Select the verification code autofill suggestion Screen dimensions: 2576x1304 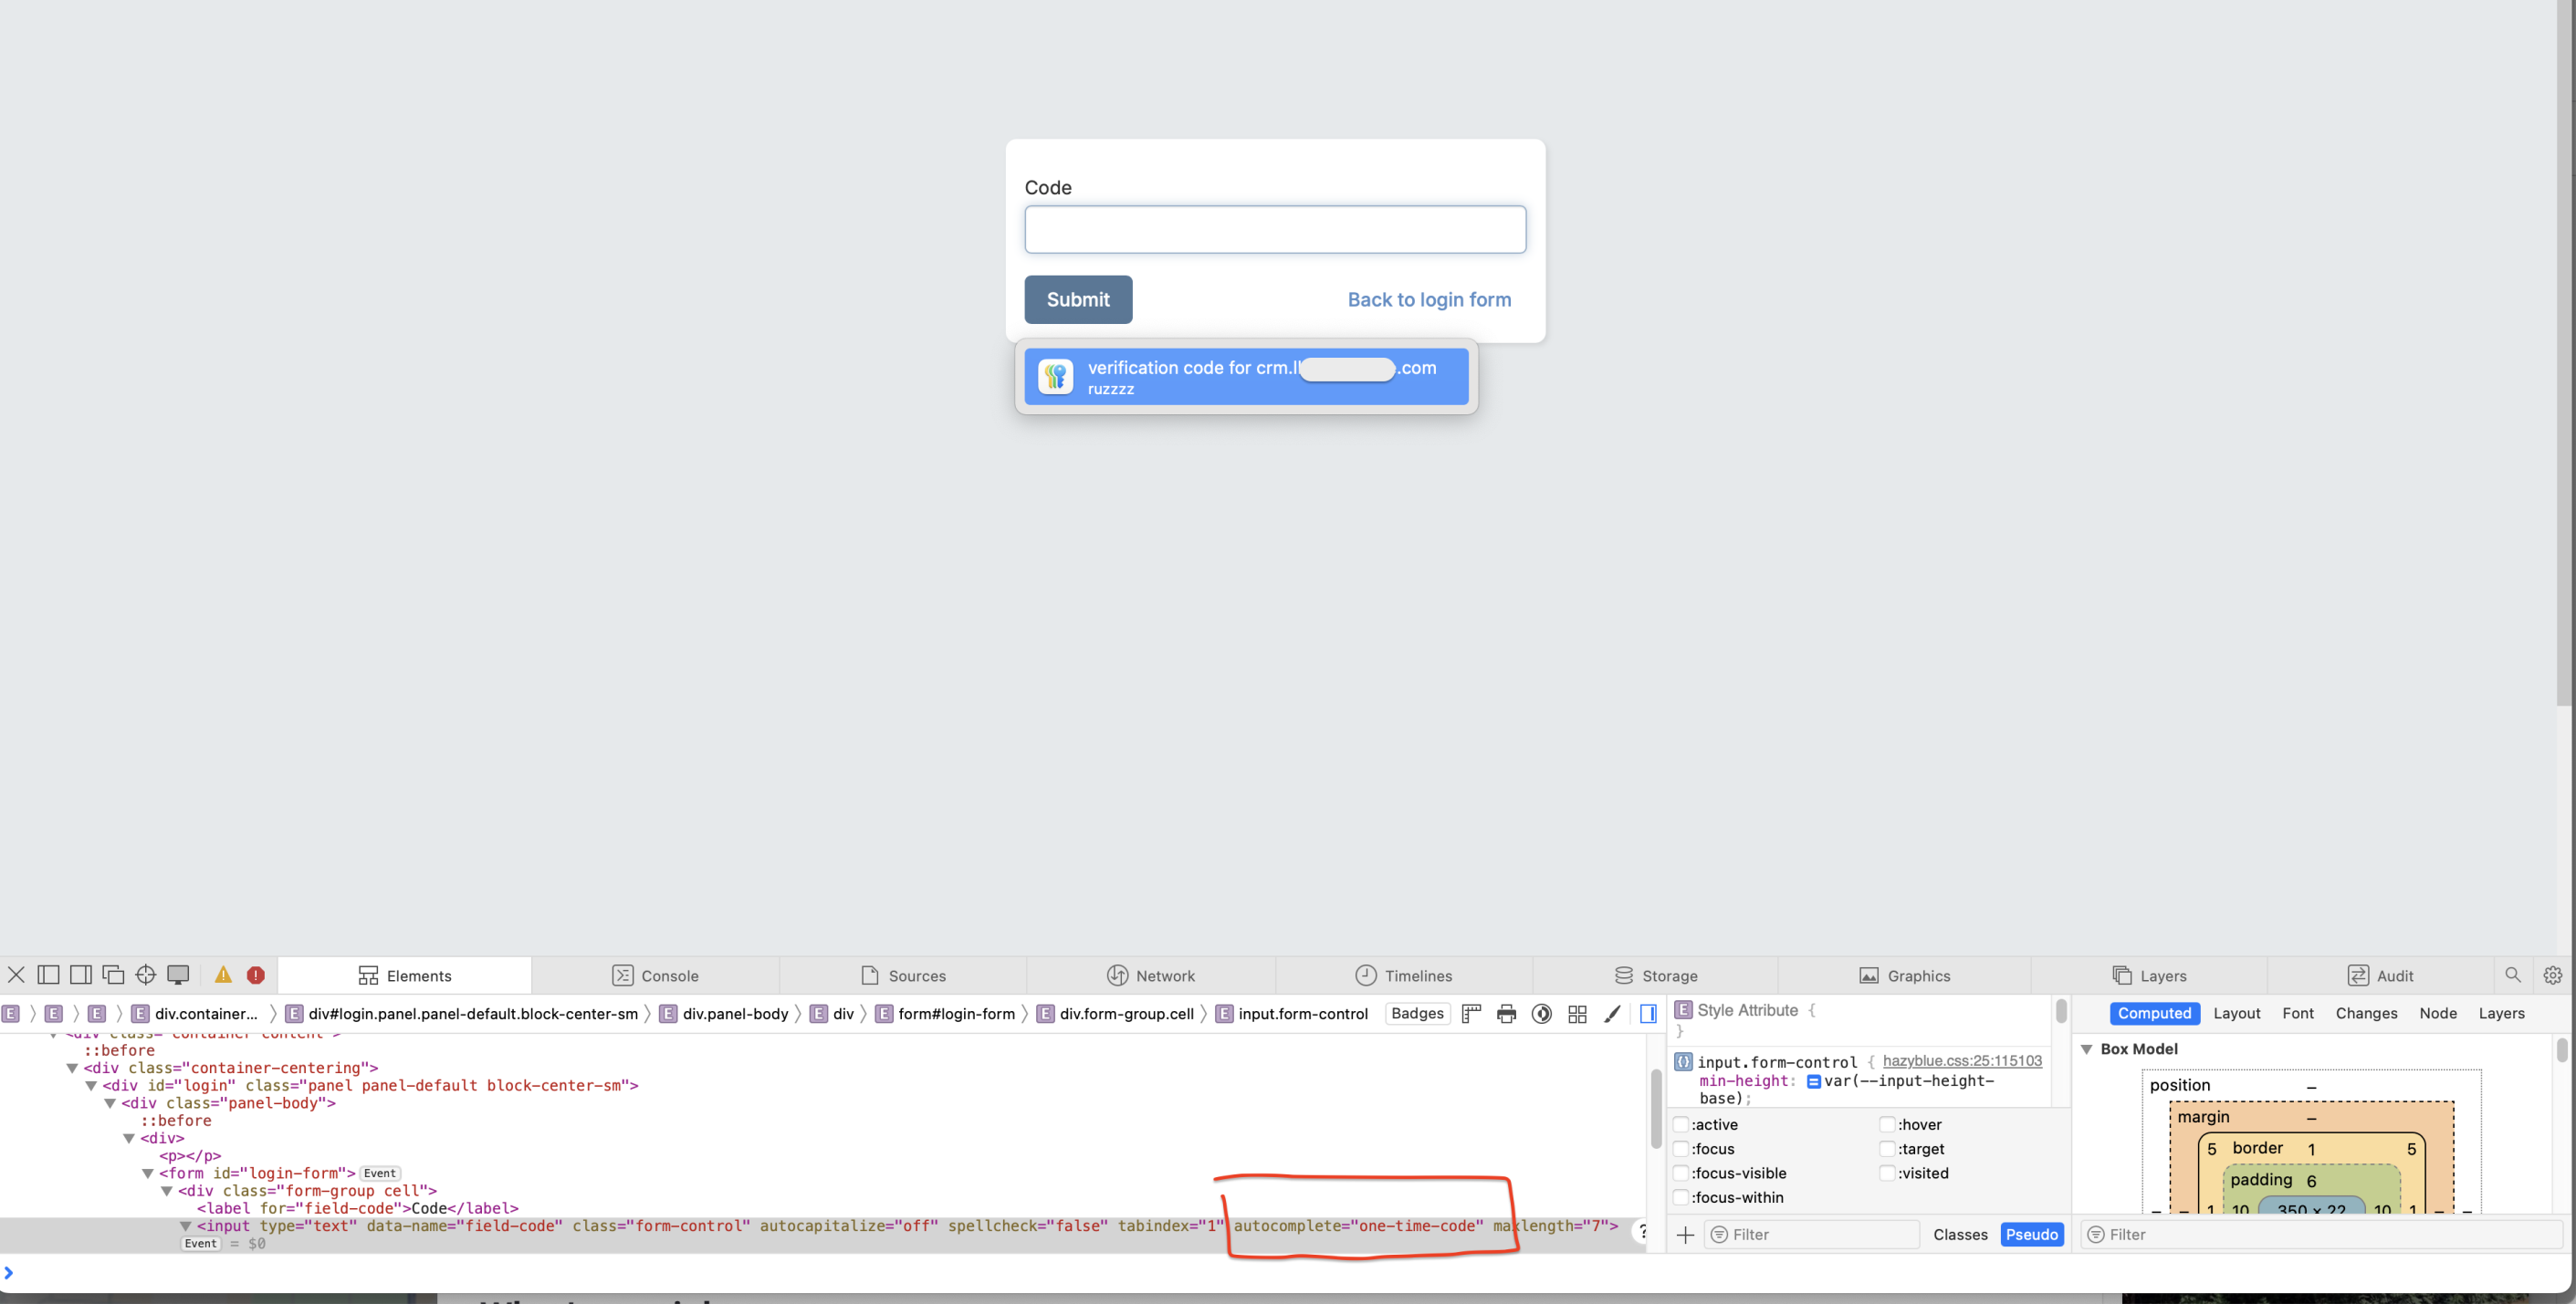click(1246, 377)
